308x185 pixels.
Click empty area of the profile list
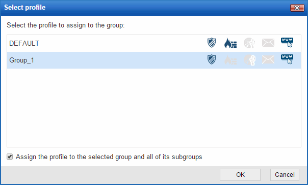point(154,108)
